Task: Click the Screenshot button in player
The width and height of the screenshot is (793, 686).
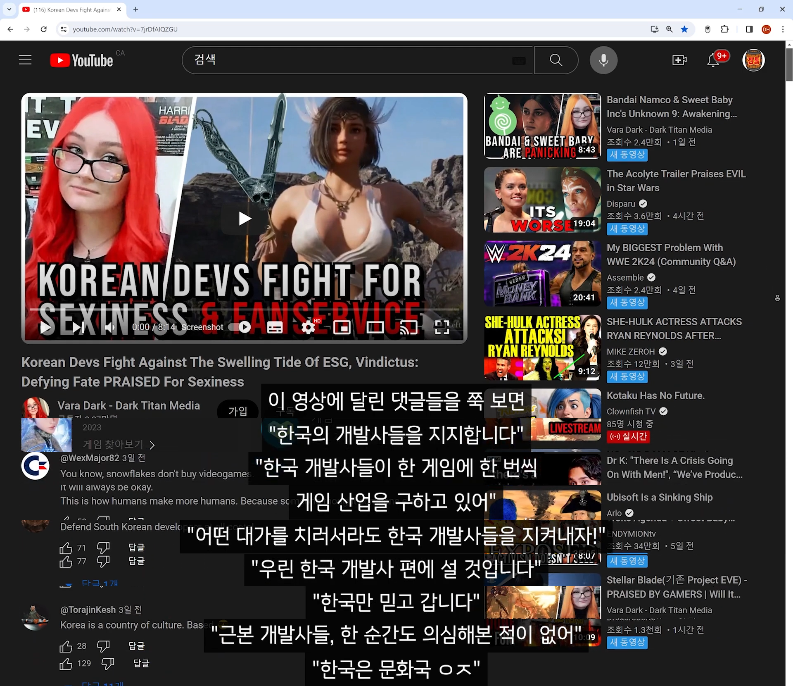Action: [202, 327]
